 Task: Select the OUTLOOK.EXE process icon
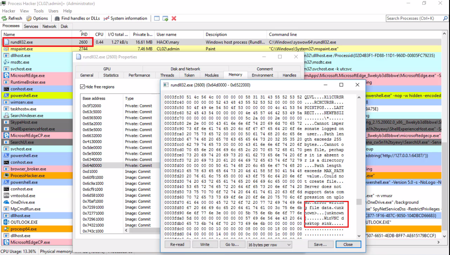(6, 222)
